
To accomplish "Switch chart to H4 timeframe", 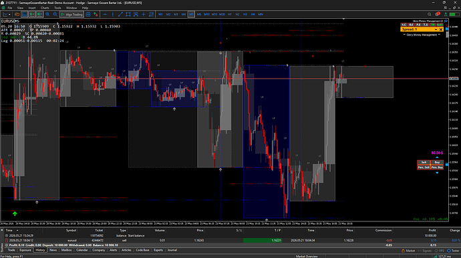I will click(253, 14).
